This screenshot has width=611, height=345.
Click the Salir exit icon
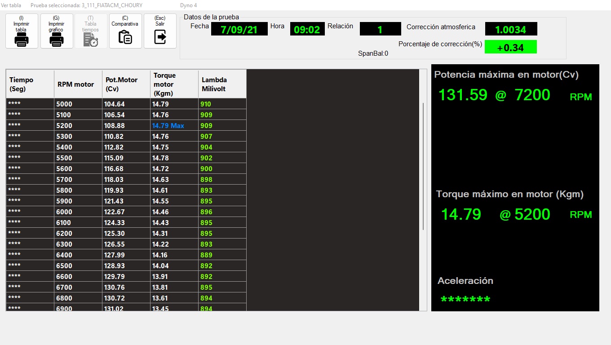160,37
